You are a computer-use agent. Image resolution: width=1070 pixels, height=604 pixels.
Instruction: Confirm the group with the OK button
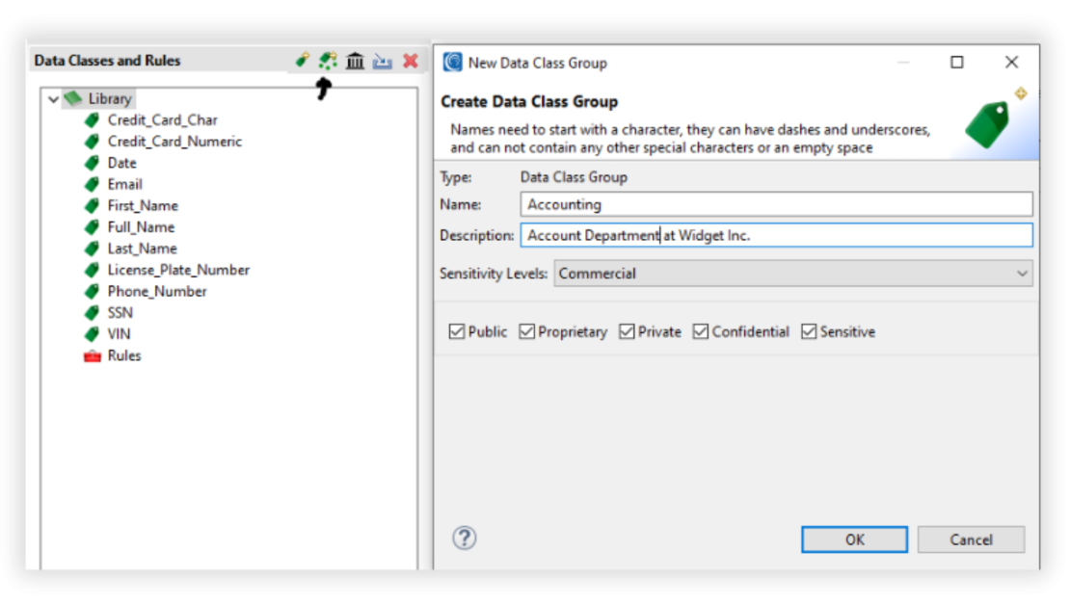point(853,538)
